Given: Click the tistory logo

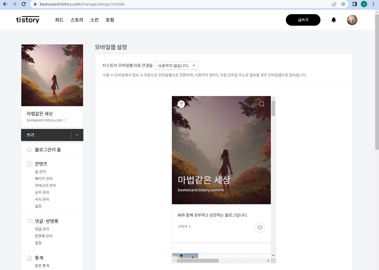Looking at the screenshot, I should pyautogui.click(x=28, y=20).
